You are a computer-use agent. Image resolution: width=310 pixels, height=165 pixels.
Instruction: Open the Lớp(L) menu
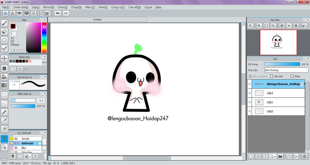coord(36,7)
